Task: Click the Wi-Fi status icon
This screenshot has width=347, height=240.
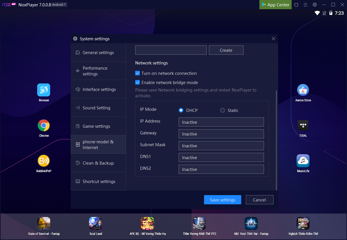Action: pos(317,13)
